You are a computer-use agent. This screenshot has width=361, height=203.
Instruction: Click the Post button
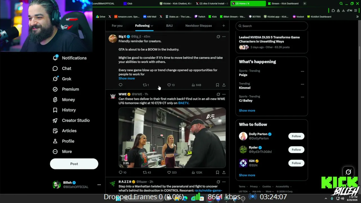coord(74,164)
